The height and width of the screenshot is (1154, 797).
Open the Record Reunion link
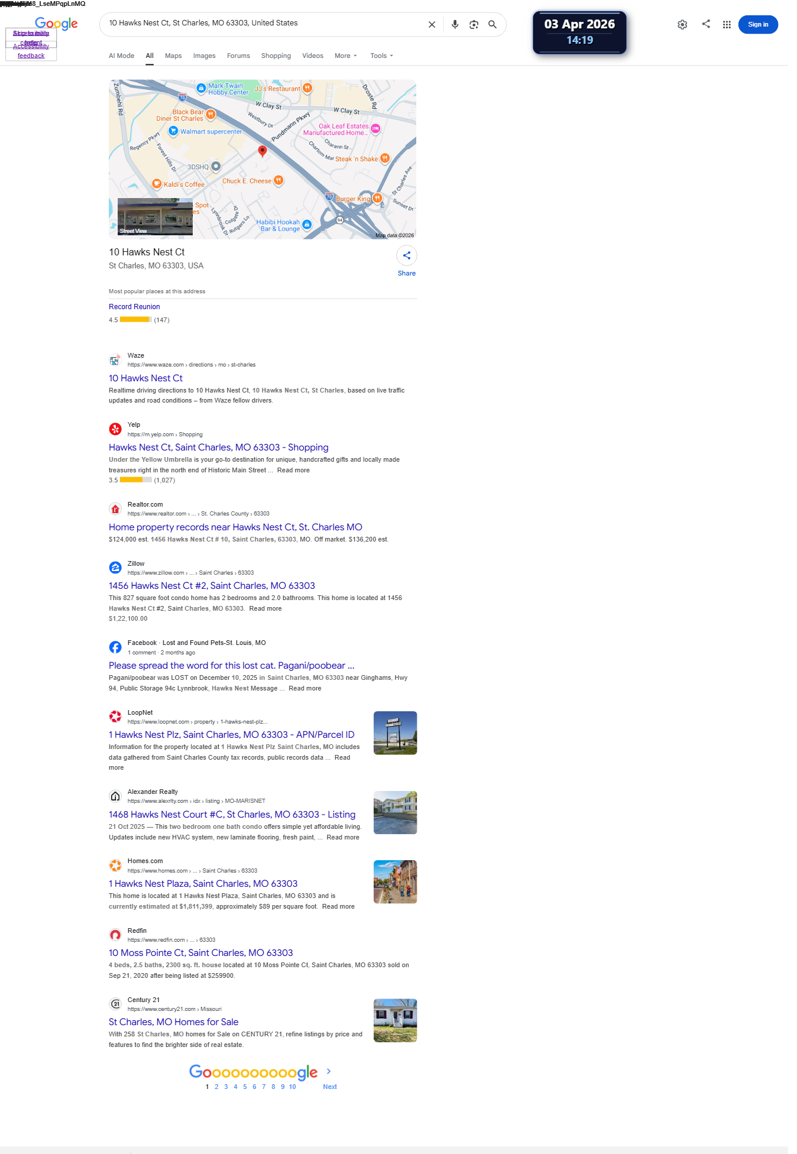pyautogui.click(x=134, y=307)
